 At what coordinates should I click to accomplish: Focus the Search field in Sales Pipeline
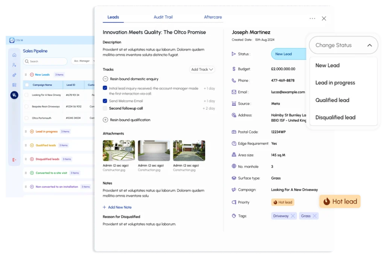point(45,61)
